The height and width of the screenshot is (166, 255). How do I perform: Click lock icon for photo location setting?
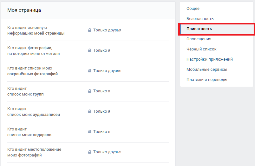(x=90, y=152)
